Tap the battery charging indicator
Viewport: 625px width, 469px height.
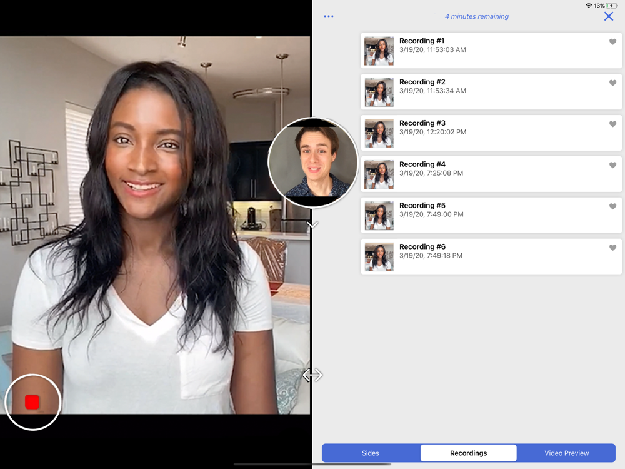click(611, 6)
